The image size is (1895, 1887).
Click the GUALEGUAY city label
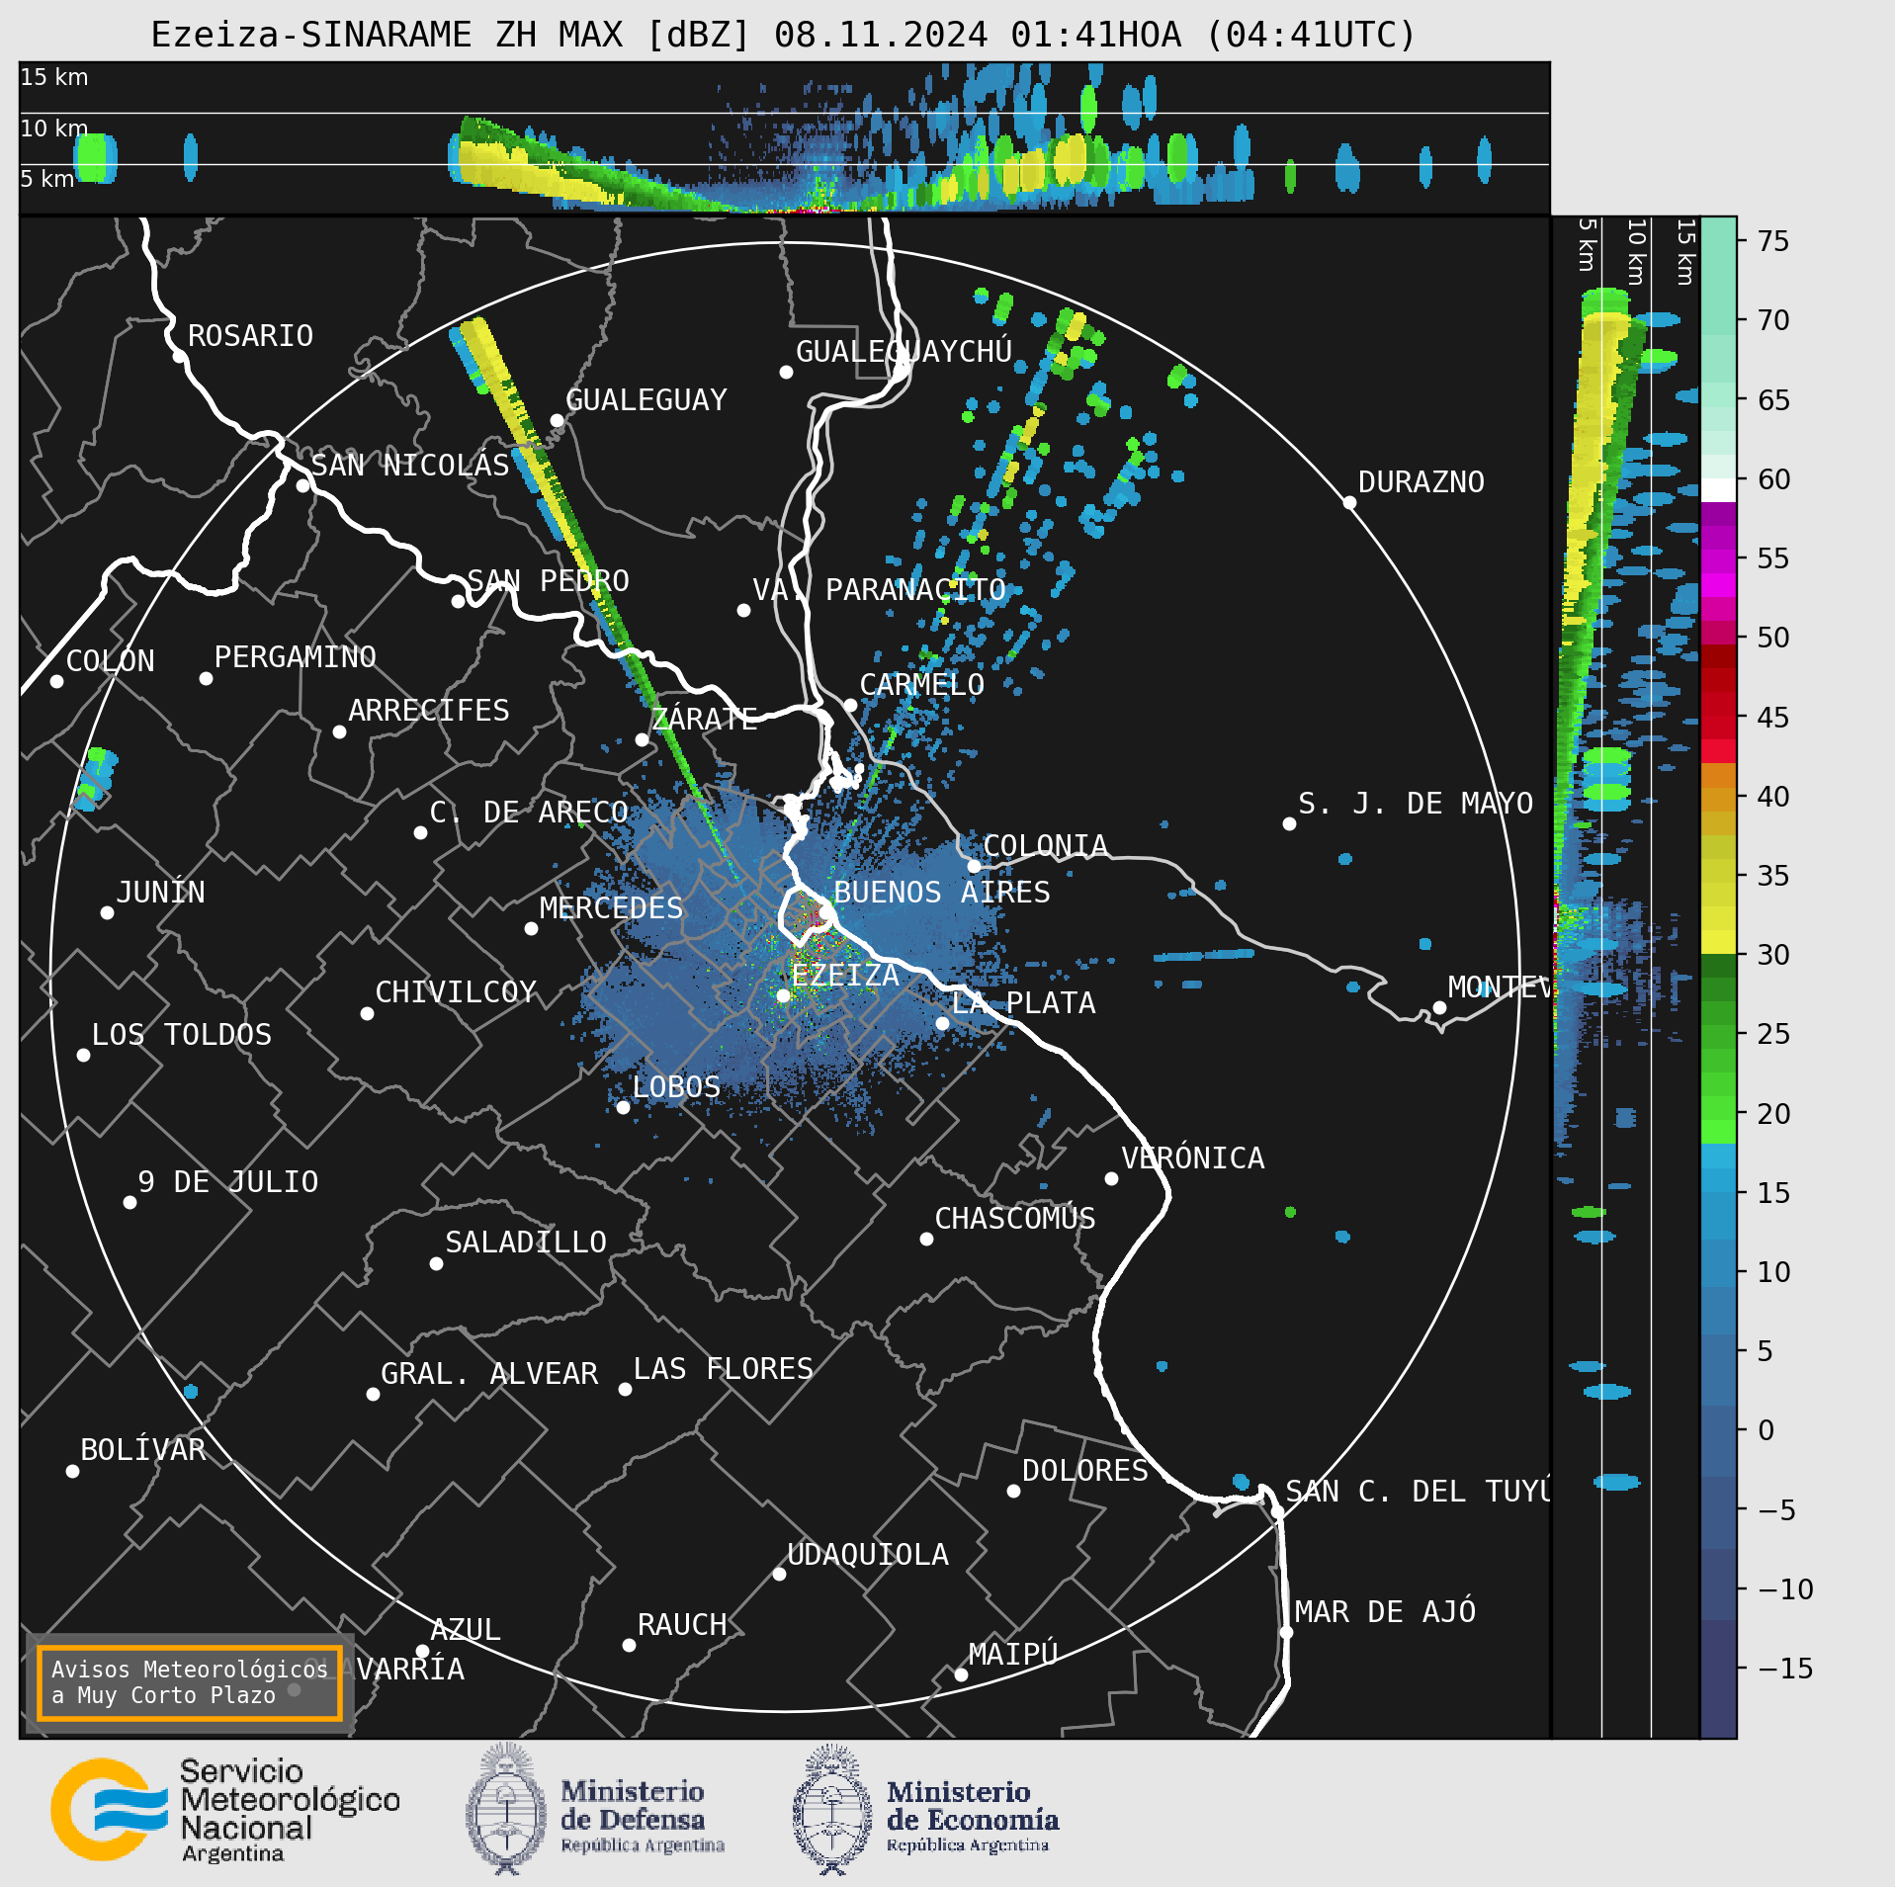[646, 400]
